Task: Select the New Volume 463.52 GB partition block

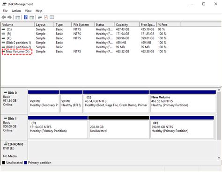Action: tap(183, 102)
